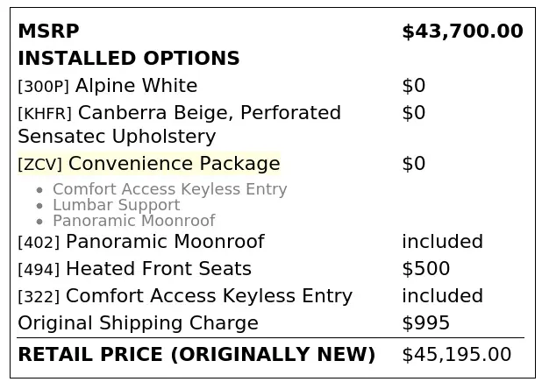542x382 pixels.
Task: Select the INSTALLED OPTIONS heading
Action: coord(129,58)
